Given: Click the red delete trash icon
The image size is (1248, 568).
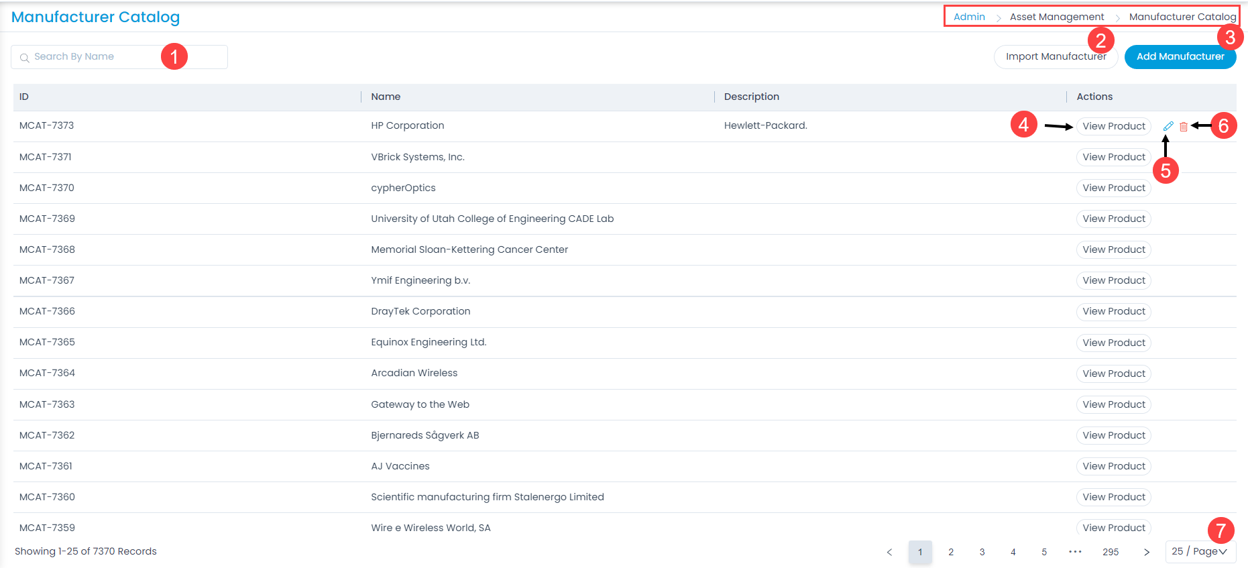Looking at the screenshot, I should tap(1184, 127).
